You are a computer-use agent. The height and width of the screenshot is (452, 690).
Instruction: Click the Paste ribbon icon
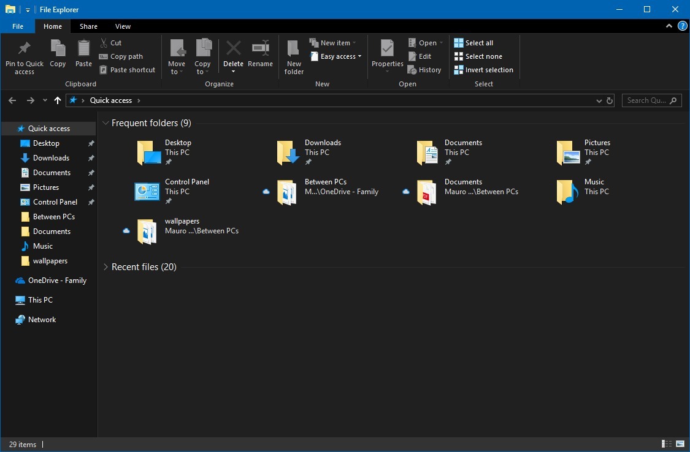click(x=83, y=53)
